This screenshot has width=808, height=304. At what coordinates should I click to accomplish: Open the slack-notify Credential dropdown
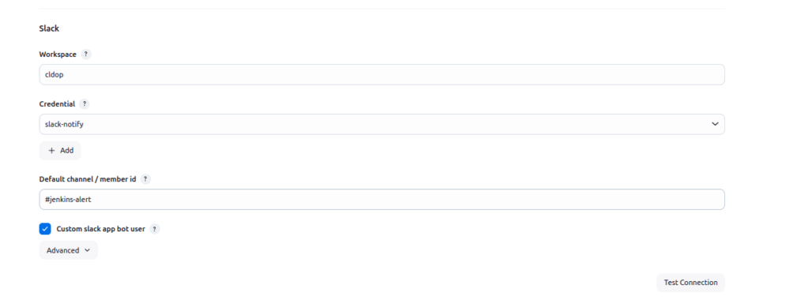click(x=382, y=124)
